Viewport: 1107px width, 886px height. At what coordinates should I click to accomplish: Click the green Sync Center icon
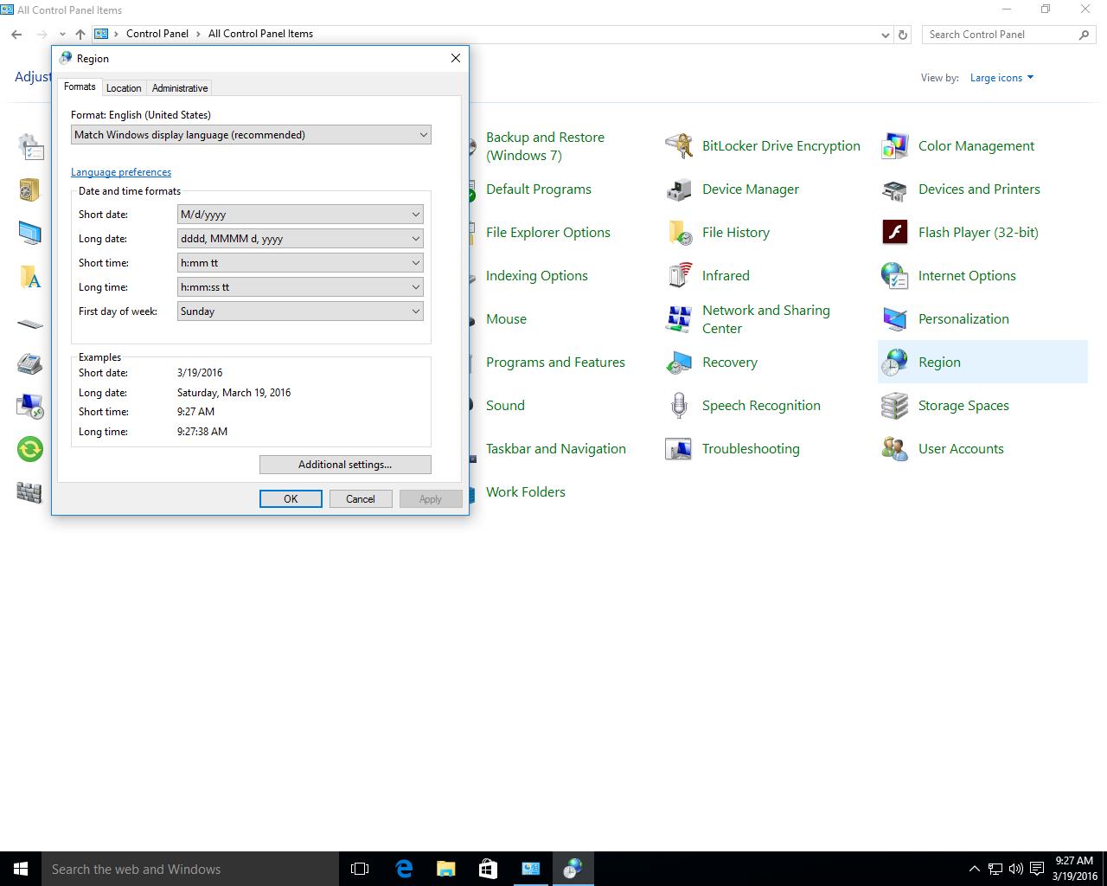tap(30, 449)
